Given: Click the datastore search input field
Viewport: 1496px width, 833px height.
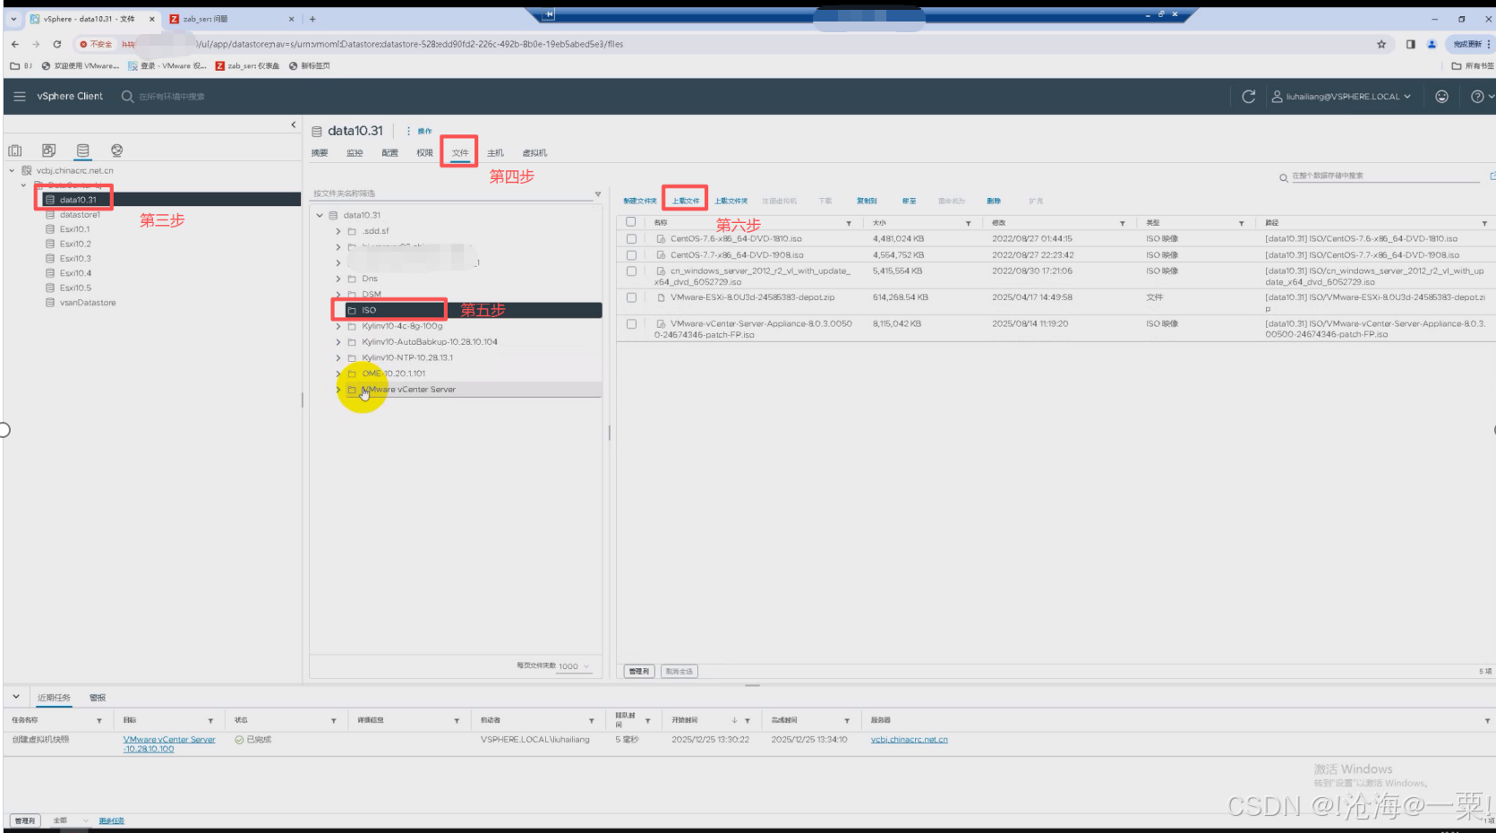Looking at the screenshot, I should coord(1384,176).
